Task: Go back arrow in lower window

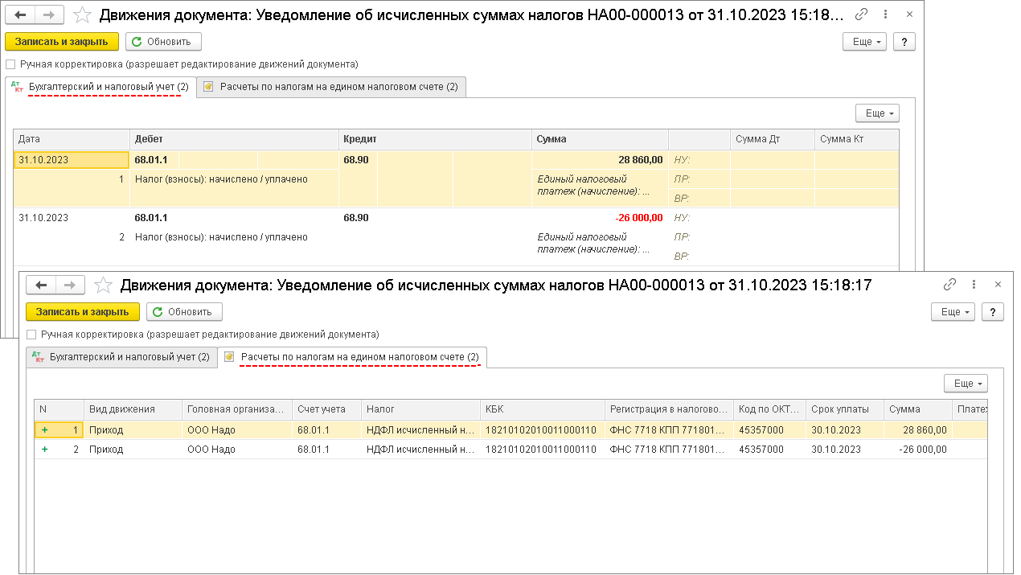Action: tap(41, 285)
